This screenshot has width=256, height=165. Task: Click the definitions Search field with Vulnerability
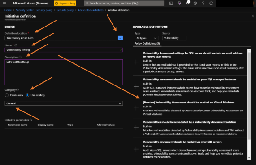click(x=174, y=38)
